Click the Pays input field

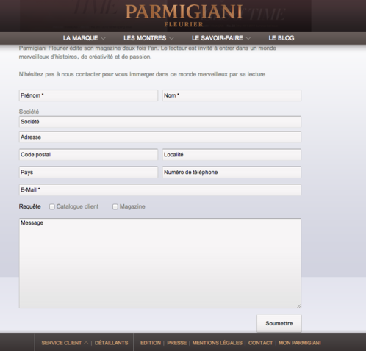click(88, 173)
